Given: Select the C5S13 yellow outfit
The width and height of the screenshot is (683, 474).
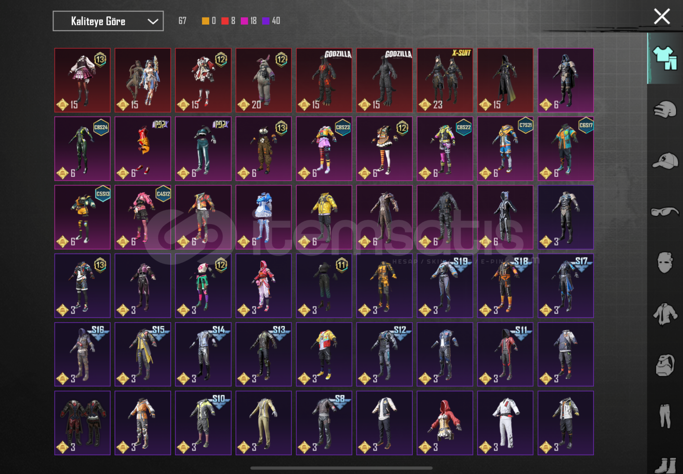Looking at the screenshot, I should click(x=82, y=217).
